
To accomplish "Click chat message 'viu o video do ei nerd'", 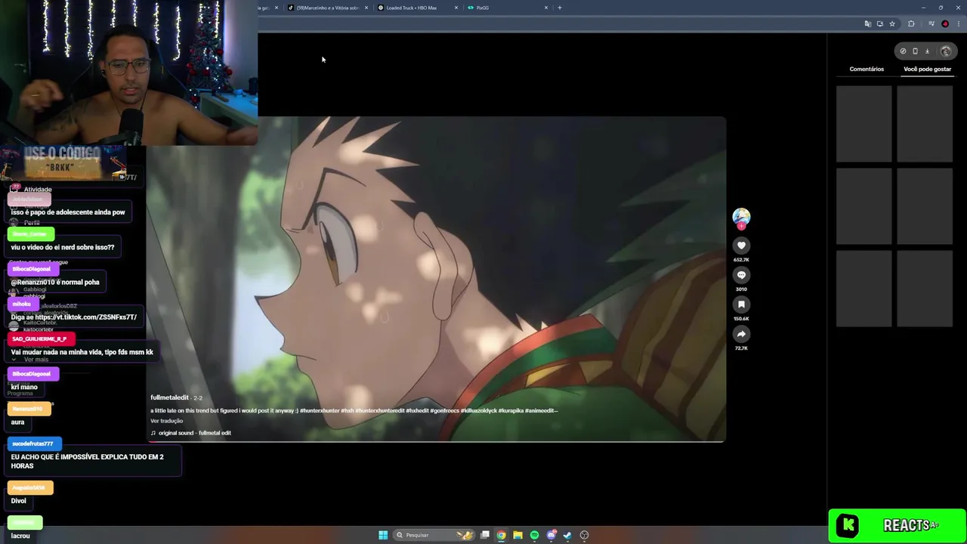I will (x=63, y=247).
